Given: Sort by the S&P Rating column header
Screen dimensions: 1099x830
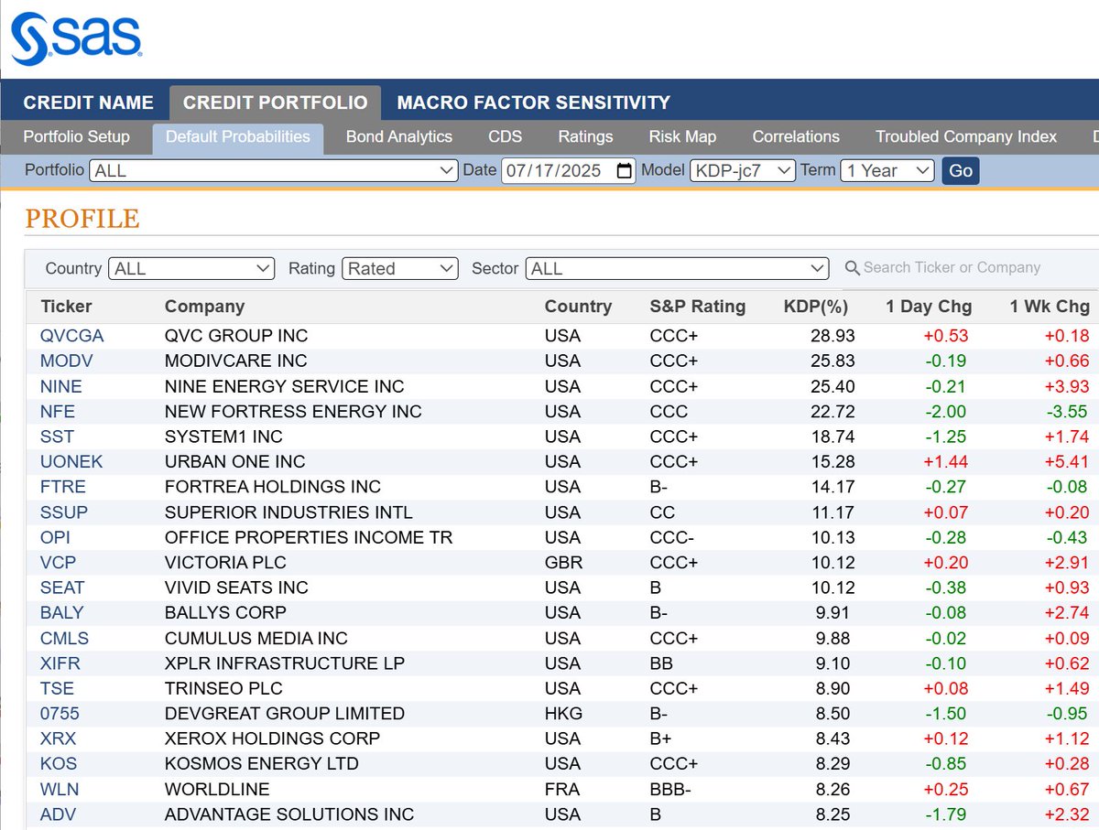Looking at the screenshot, I should click(698, 307).
